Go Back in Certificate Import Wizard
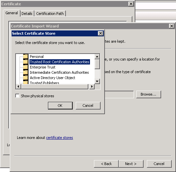Image resolution: width=176 pixels, height=172 pixels. coord(106,164)
